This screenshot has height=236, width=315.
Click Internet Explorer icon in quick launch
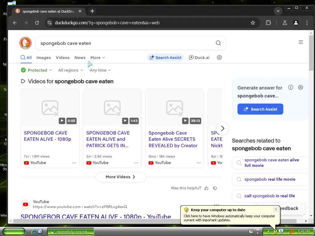(34, 231)
